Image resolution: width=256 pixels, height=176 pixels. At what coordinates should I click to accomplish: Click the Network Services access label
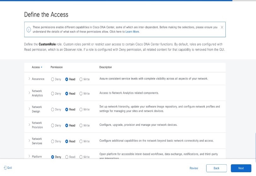click(x=37, y=141)
